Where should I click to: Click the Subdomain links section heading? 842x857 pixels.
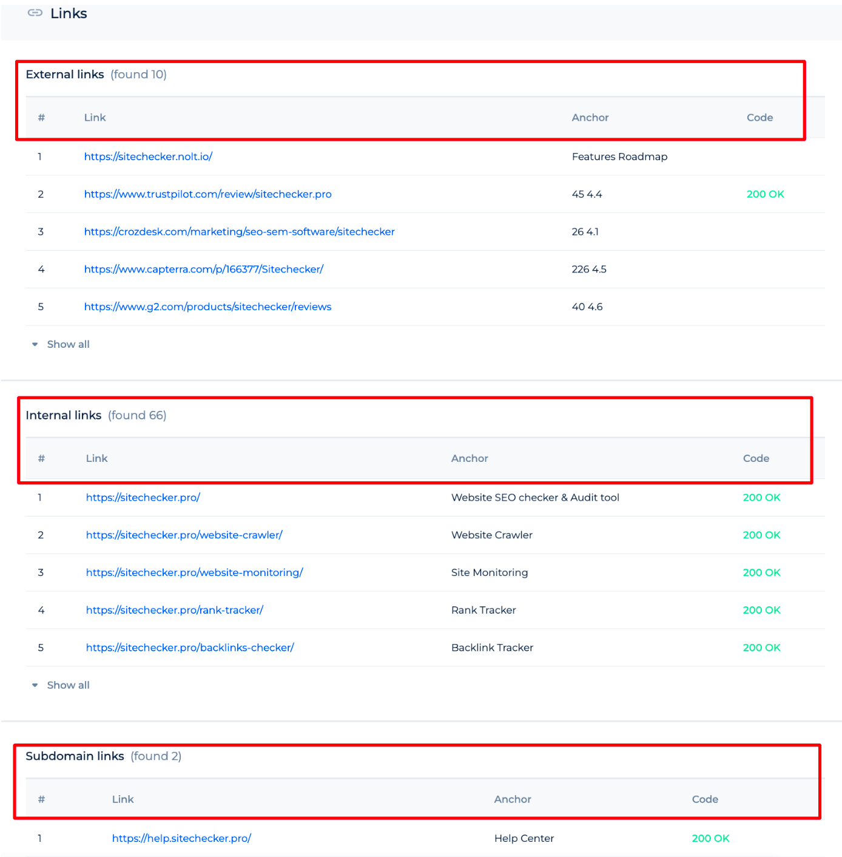pos(75,756)
